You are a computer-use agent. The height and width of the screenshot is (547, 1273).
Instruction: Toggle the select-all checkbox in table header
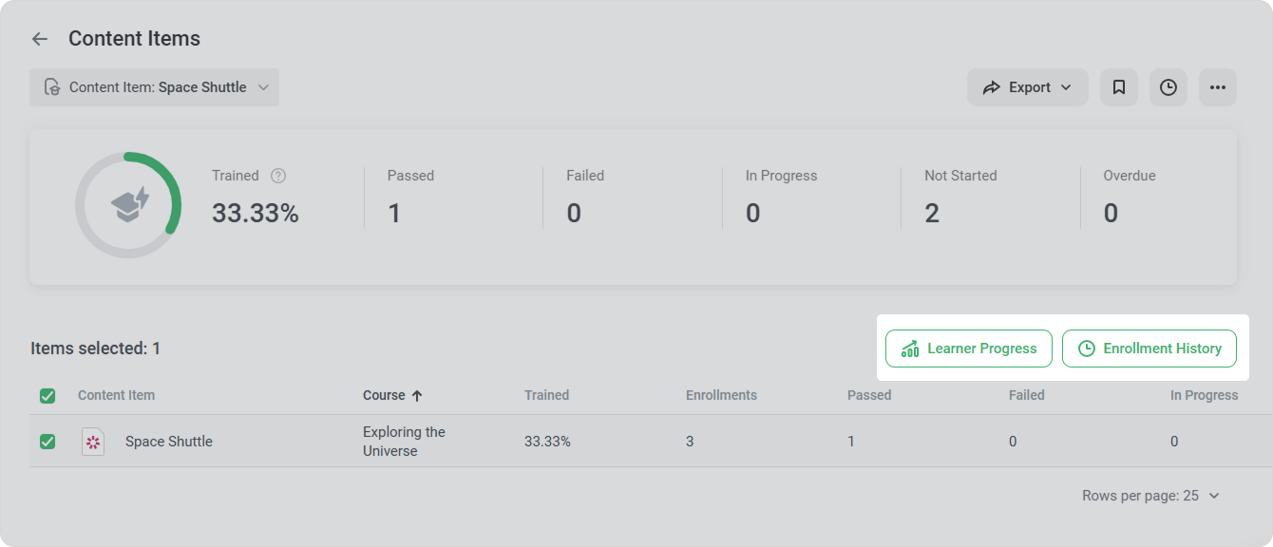tap(47, 396)
